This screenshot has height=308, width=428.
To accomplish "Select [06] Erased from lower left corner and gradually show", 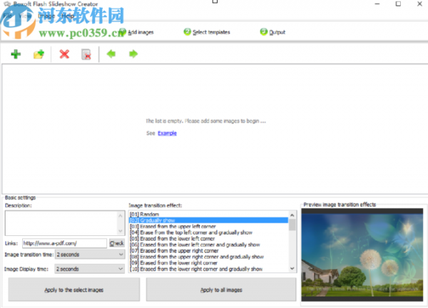I will pos(208,245).
